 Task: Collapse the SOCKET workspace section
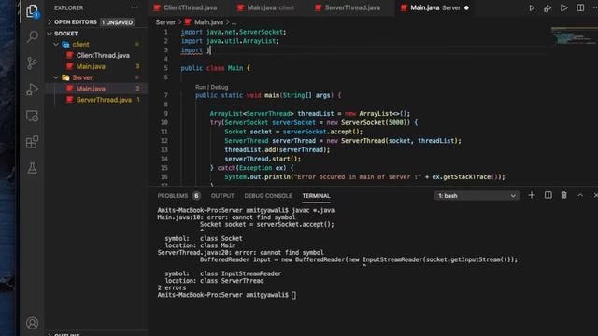coord(50,34)
